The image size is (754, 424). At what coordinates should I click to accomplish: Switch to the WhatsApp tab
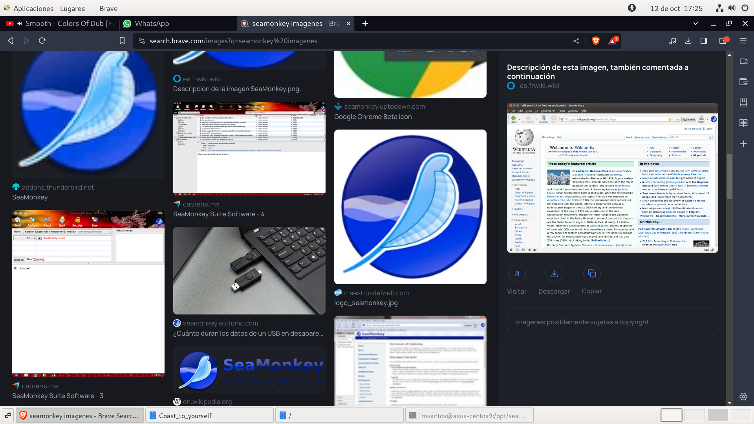tap(152, 24)
